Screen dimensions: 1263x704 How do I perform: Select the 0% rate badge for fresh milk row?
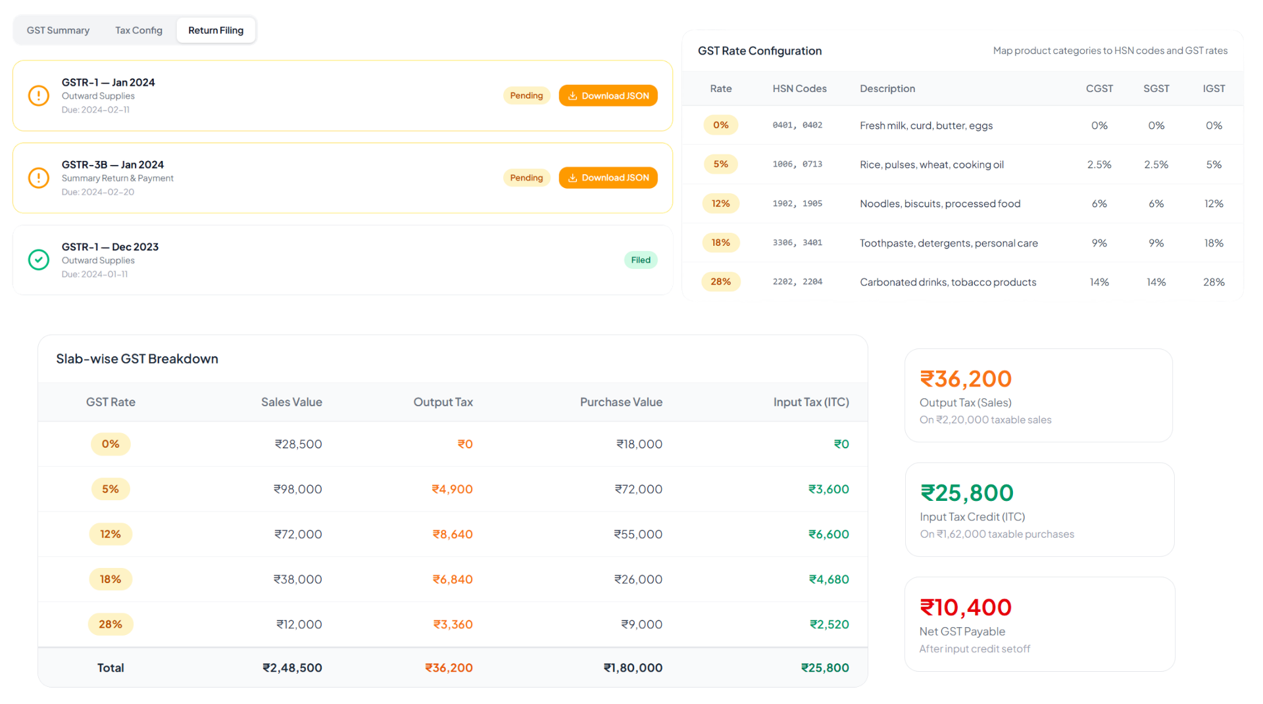(x=721, y=126)
